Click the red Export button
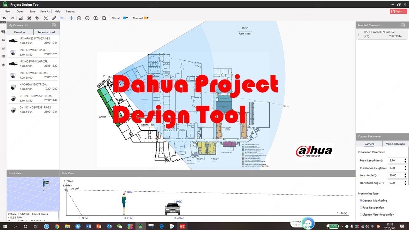 click(x=398, y=11)
